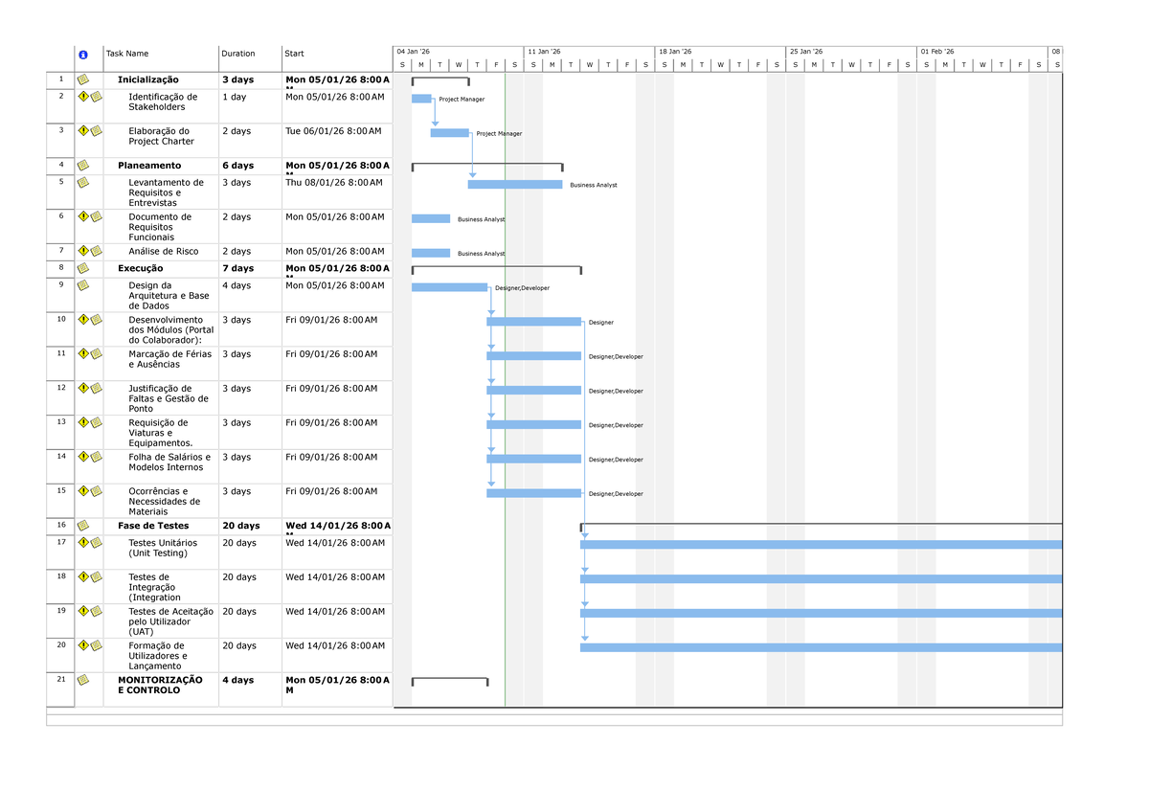Click the Identificação de Stakeholders Gantt bar

pyautogui.click(x=421, y=99)
